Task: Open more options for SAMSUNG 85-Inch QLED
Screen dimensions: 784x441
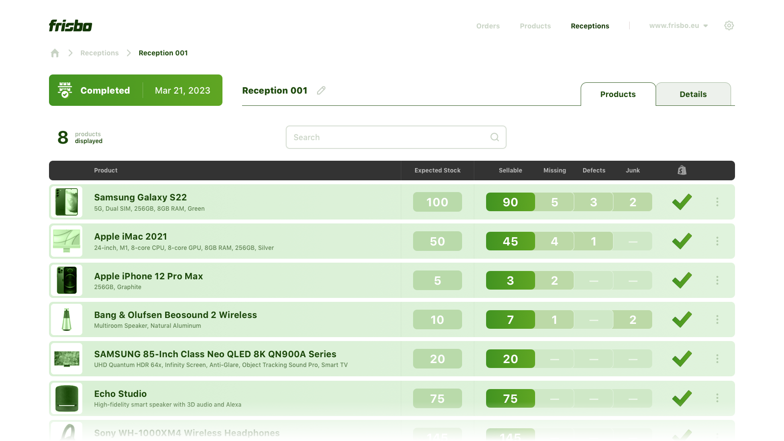Action: (717, 359)
